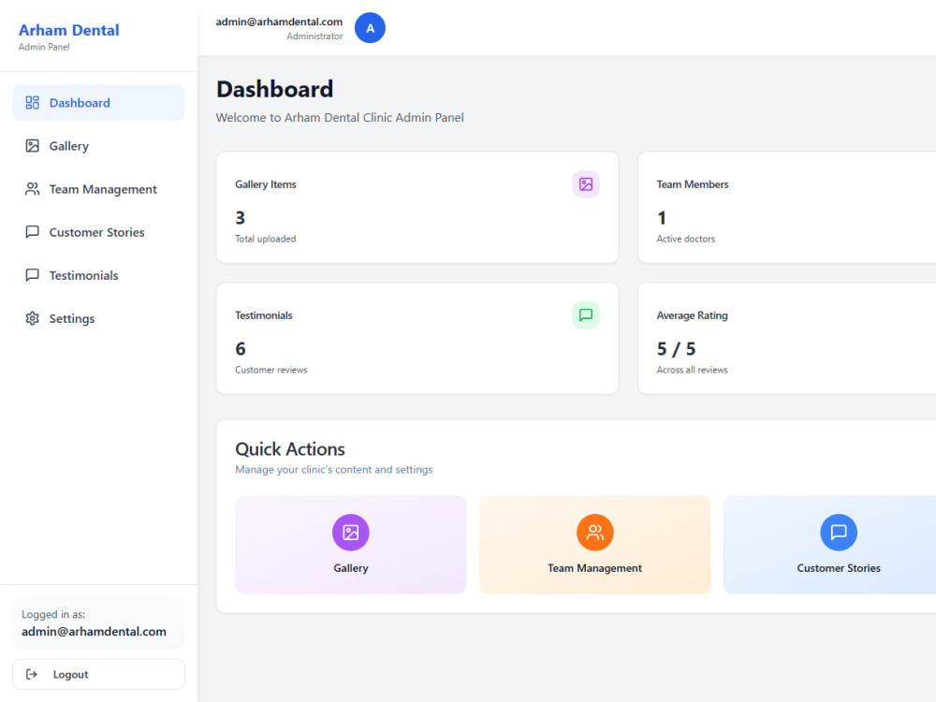Click the 'Active doctors' caption
Image resolution: width=936 pixels, height=702 pixels.
(685, 239)
